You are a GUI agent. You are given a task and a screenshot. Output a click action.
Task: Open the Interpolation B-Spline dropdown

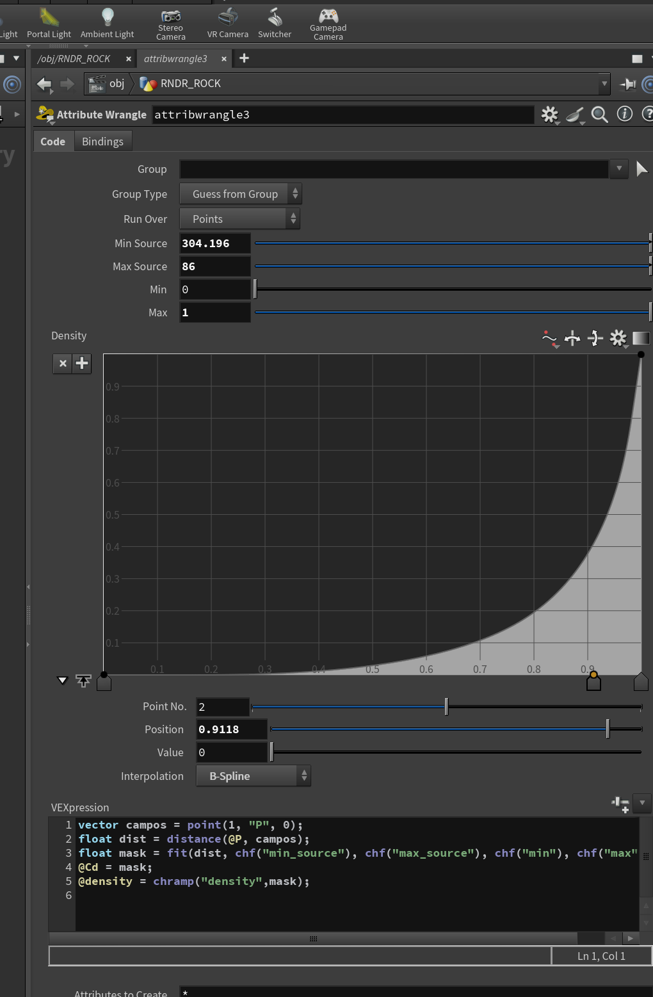pos(254,776)
